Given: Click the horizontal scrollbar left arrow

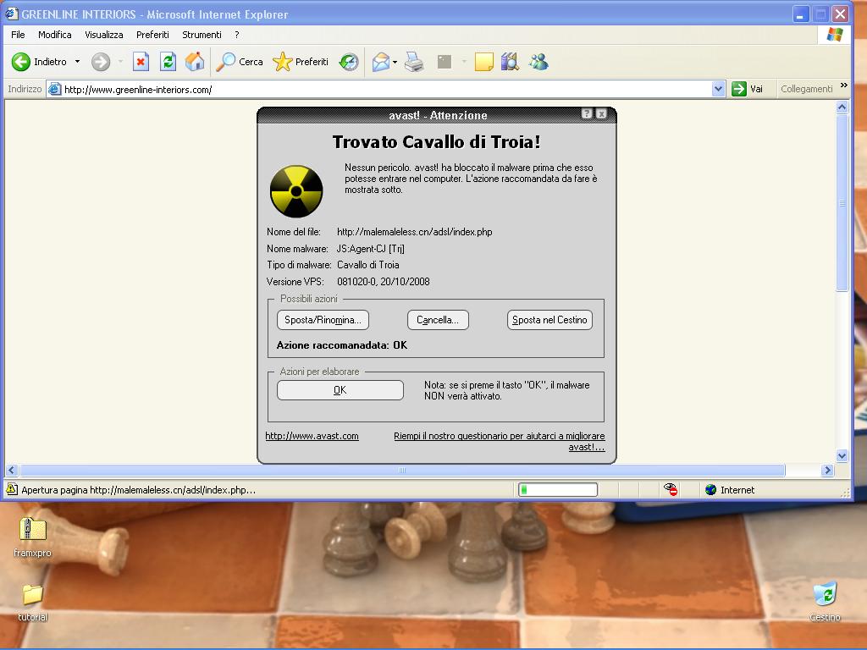Looking at the screenshot, I should tap(12, 471).
